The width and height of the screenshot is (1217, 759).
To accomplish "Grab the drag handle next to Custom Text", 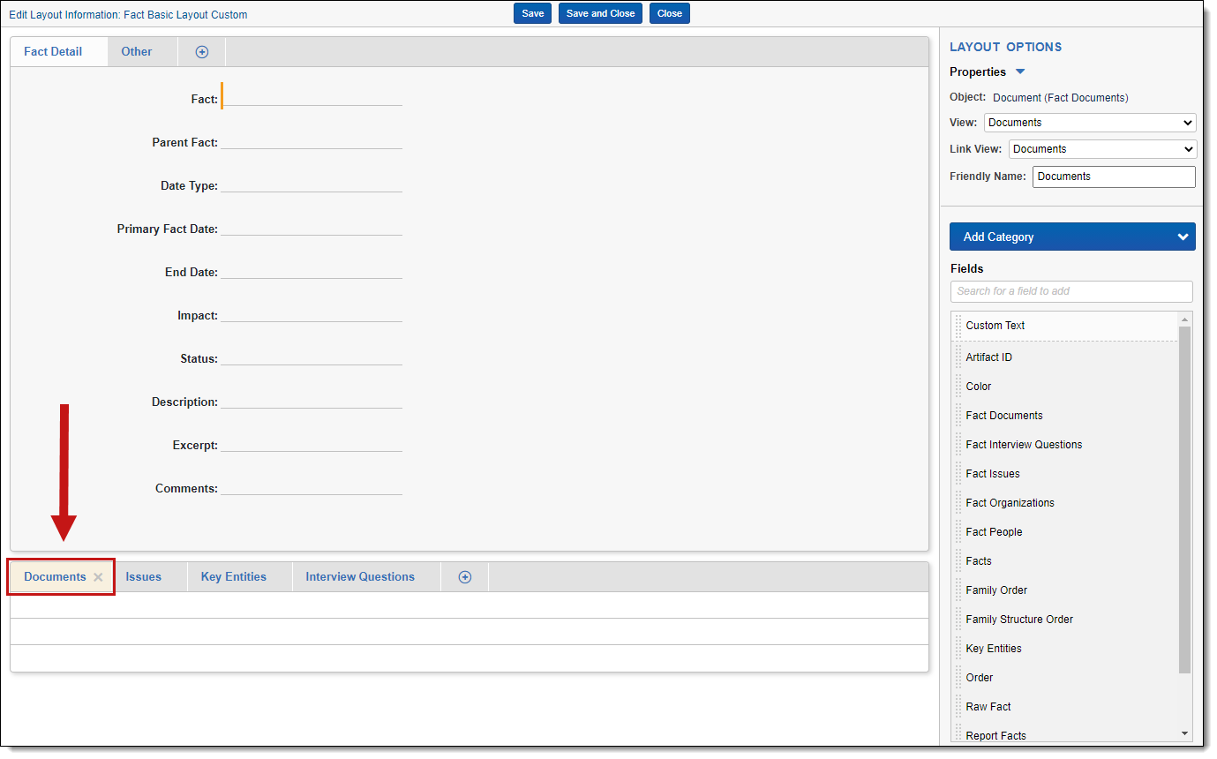I will (x=958, y=326).
